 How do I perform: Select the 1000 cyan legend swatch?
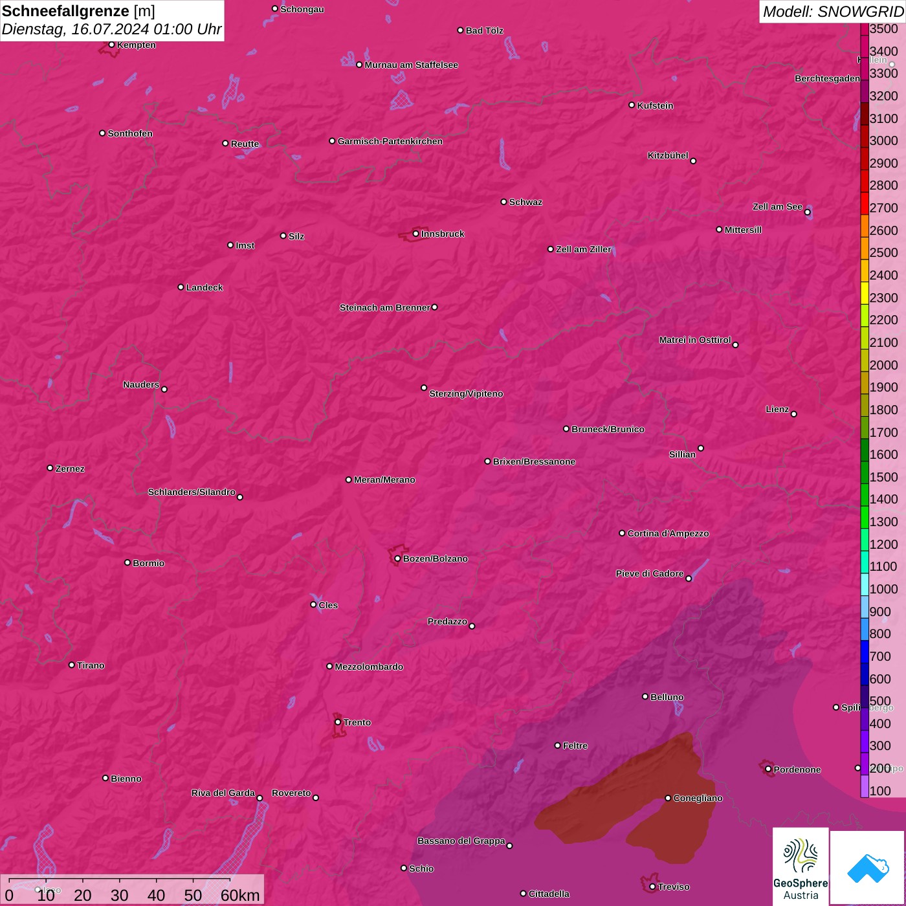coord(864,584)
